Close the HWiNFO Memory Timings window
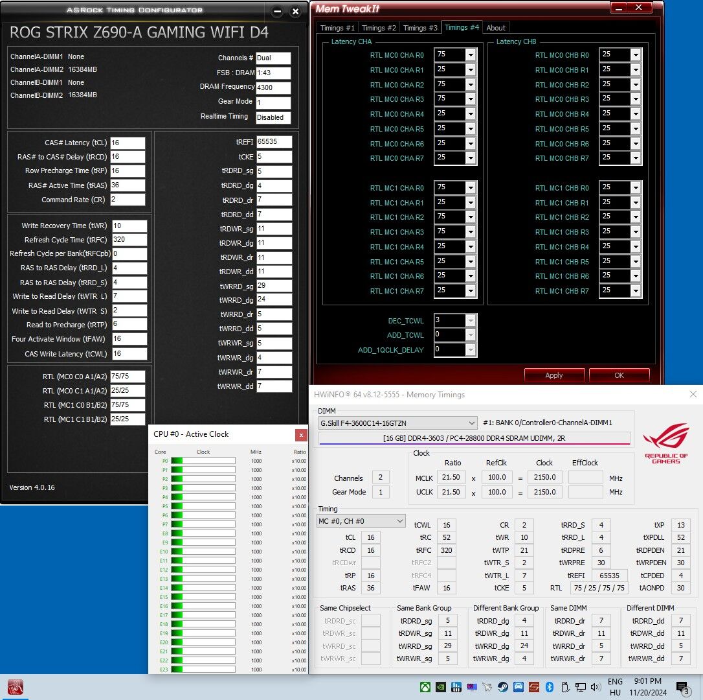The image size is (703, 700). [693, 394]
